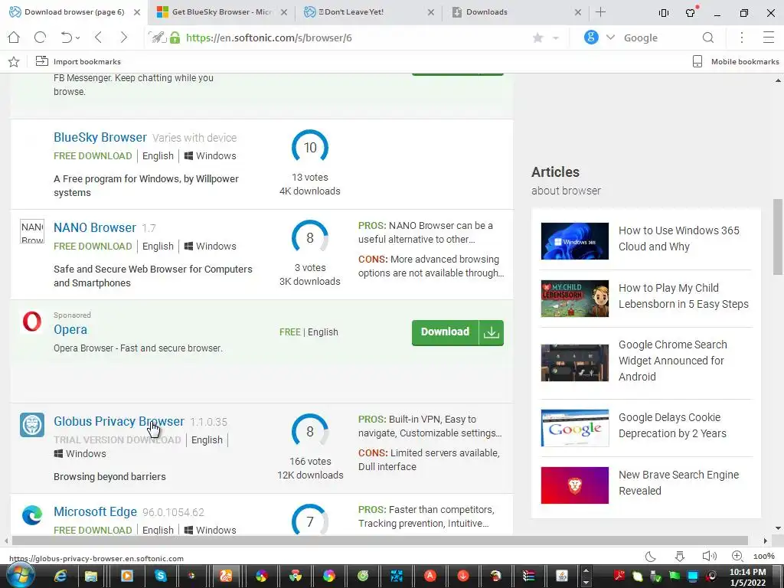
Task: Click the Globus Privacy Browser app icon
Action: 32,425
